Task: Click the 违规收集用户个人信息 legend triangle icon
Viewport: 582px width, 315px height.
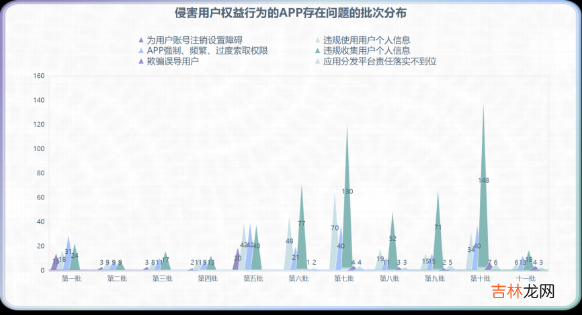Action: [317, 51]
